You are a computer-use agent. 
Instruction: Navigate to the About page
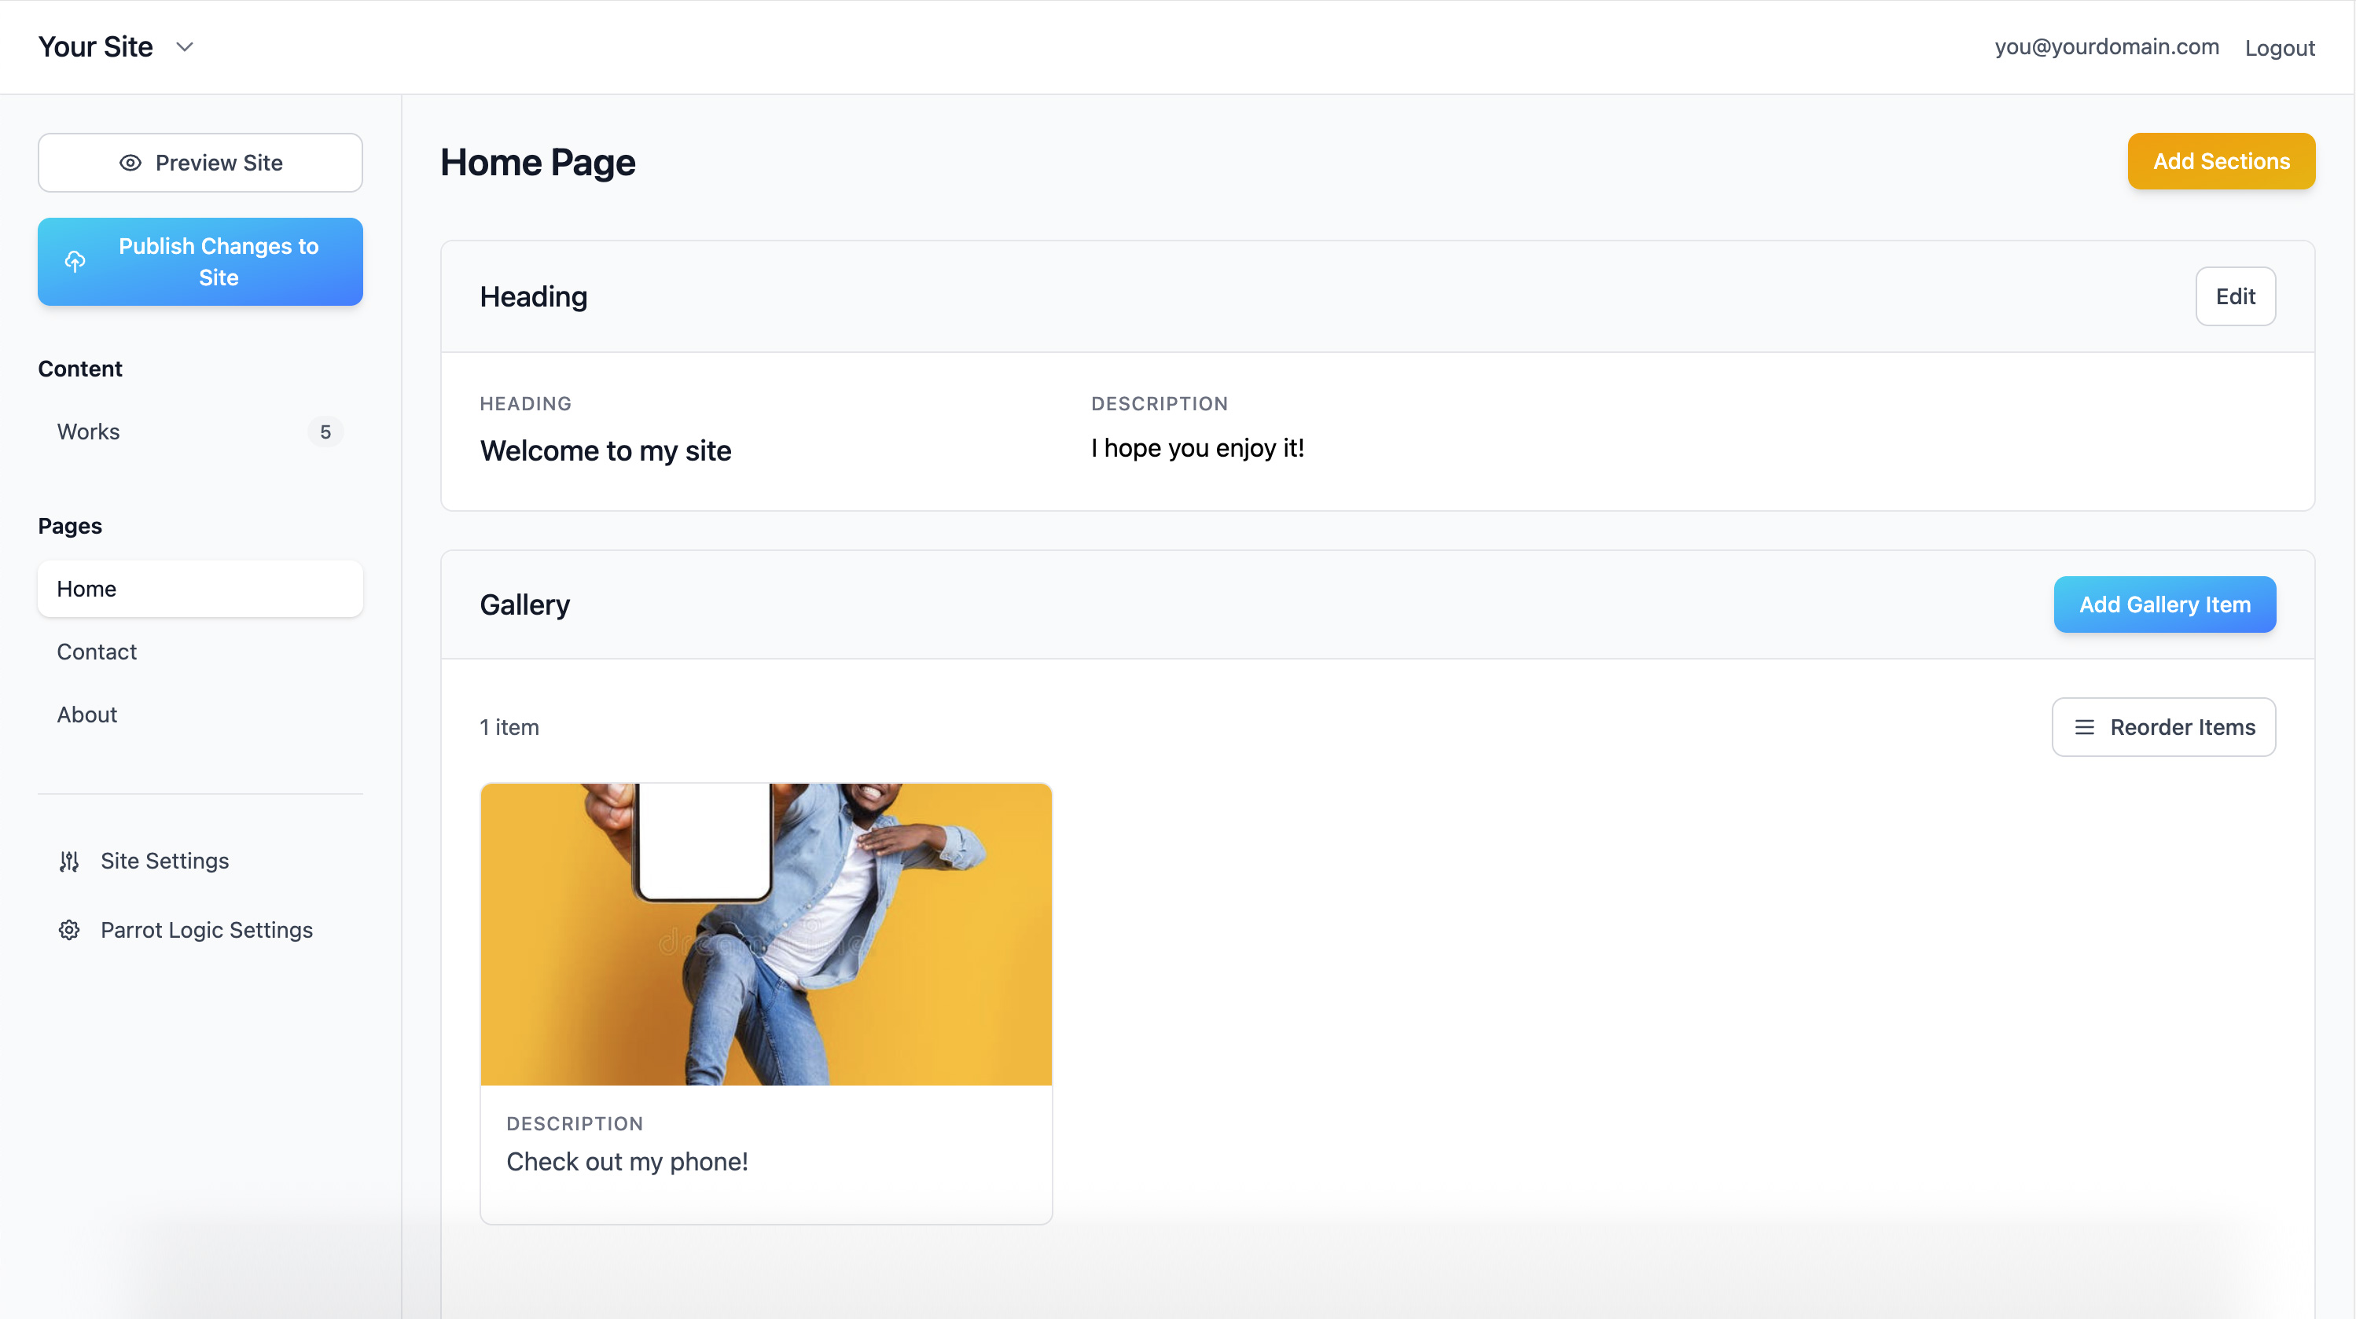(87, 715)
